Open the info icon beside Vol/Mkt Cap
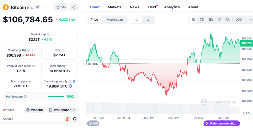Viewport: 253px width, 128px height. pyautogui.click(x=34, y=66)
